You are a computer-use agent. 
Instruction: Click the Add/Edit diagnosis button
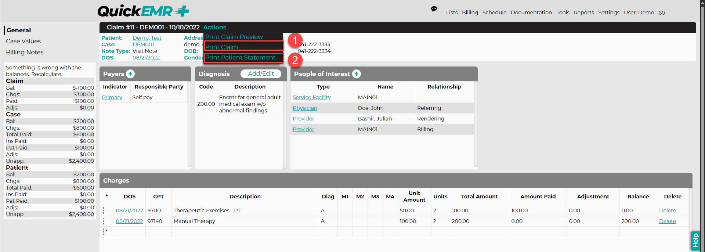point(261,74)
